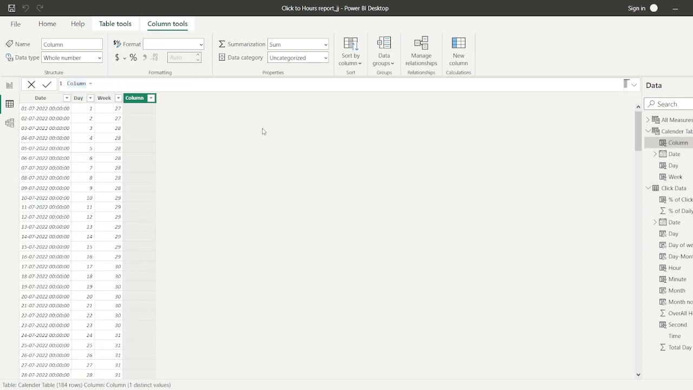Open Column header filter dropdown arrow

tap(151, 98)
